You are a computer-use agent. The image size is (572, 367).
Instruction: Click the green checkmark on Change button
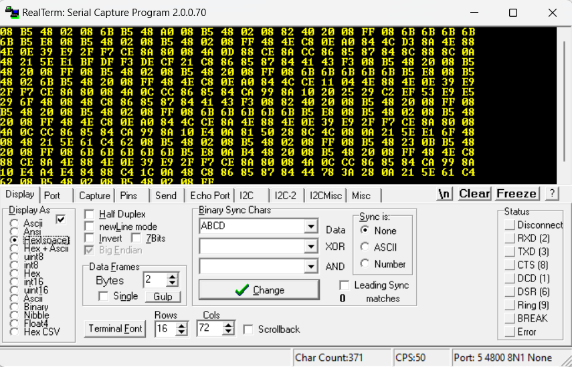point(242,290)
